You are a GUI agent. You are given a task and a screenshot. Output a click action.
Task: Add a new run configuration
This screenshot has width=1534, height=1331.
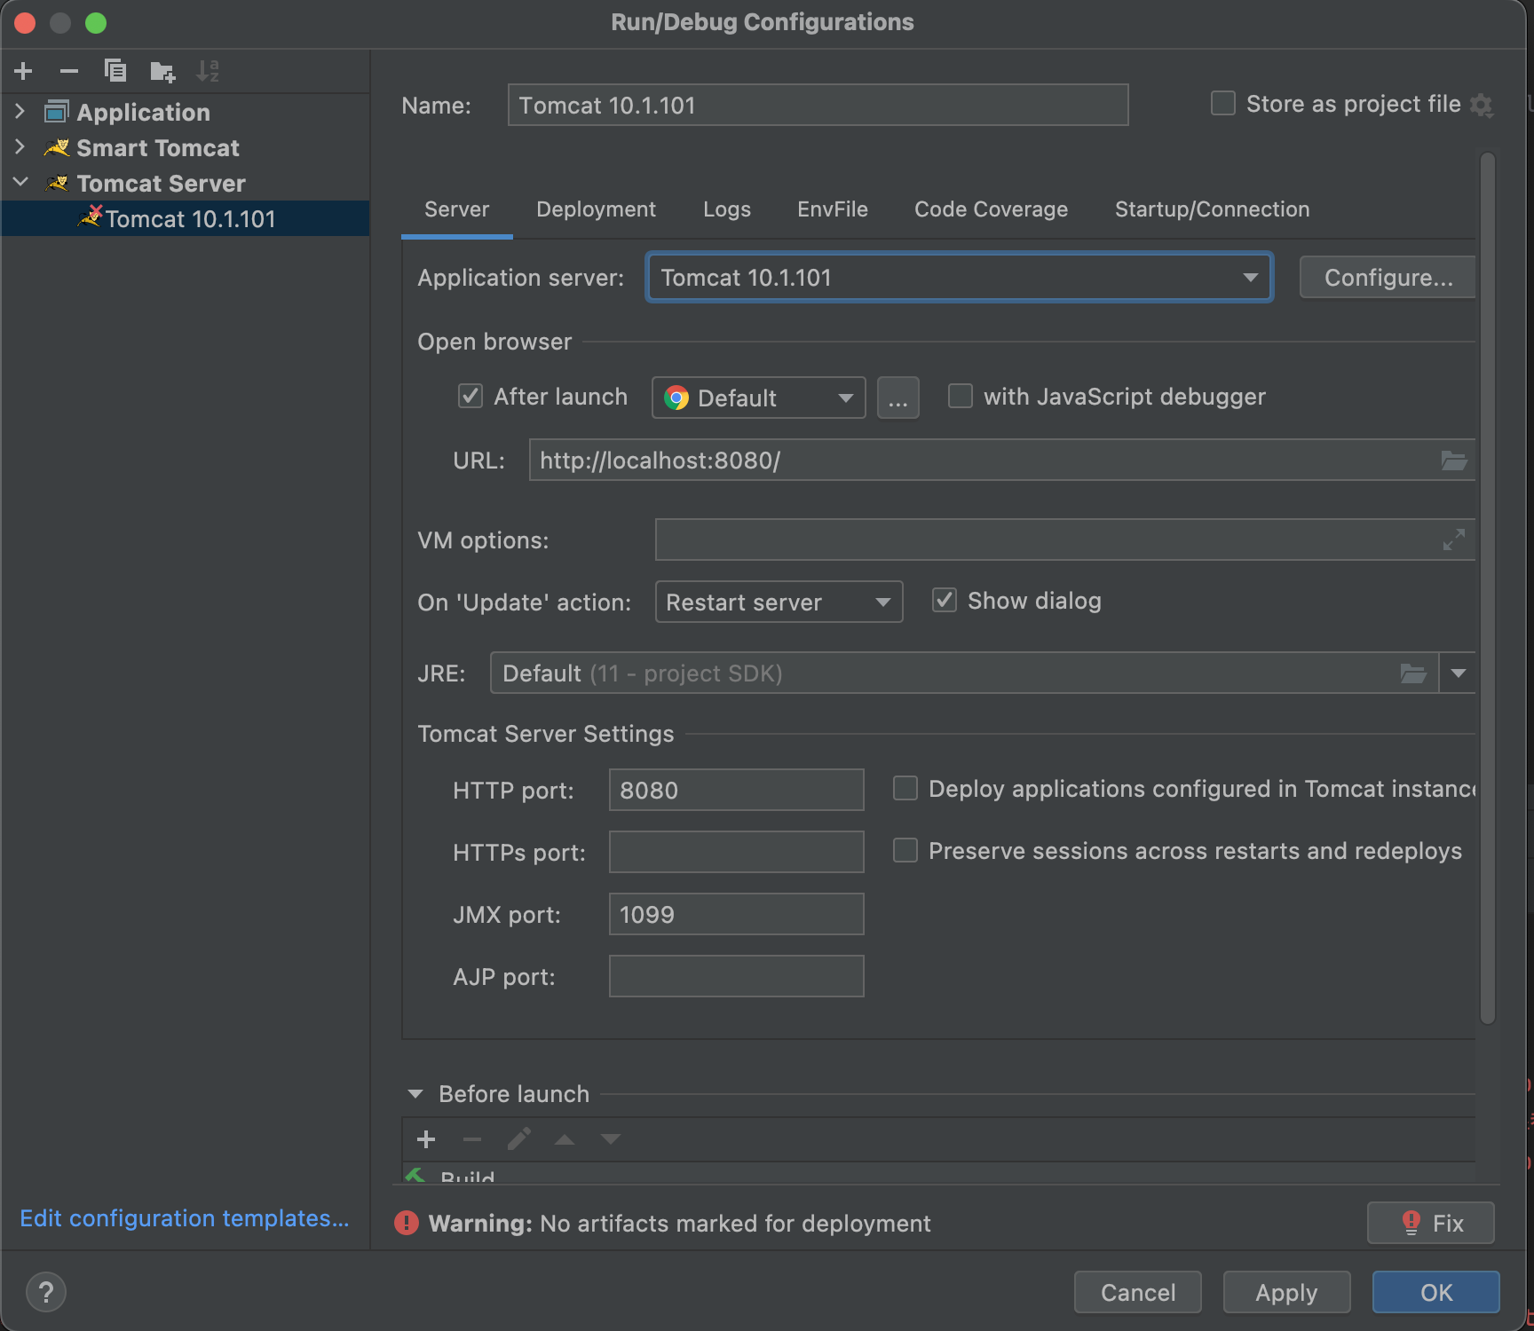click(24, 71)
